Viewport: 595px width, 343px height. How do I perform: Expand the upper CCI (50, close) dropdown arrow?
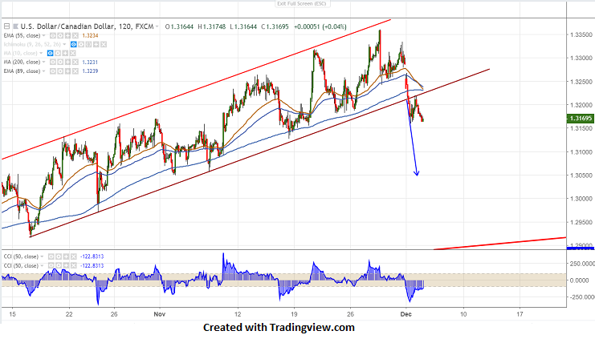point(42,256)
